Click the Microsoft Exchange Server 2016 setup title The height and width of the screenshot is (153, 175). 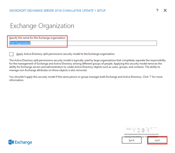pyautogui.click(x=57, y=11)
